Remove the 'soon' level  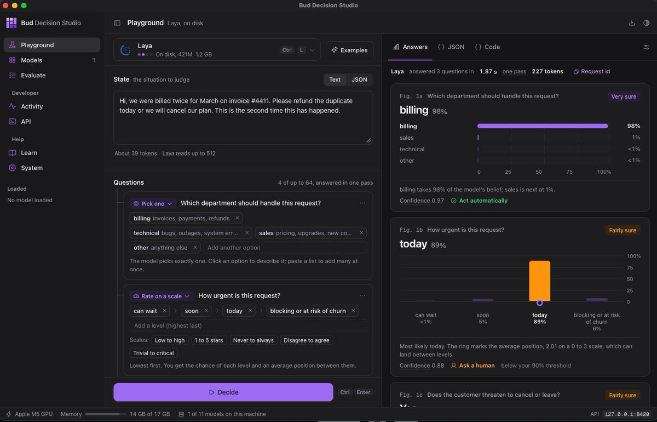[x=206, y=311]
